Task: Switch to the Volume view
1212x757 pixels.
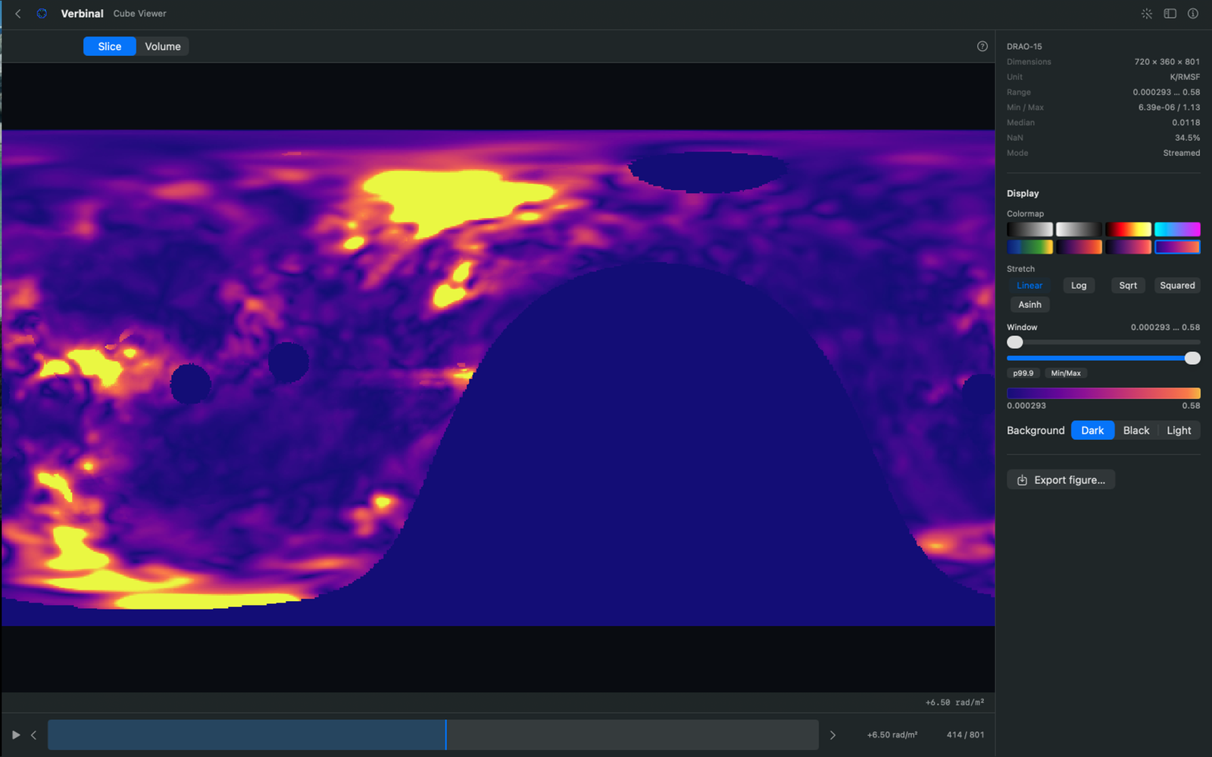Action: click(x=163, y=46)
